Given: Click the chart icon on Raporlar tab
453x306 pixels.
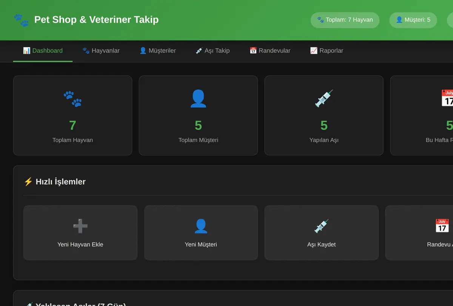Looking at the screenshot, I should point(314,51).
